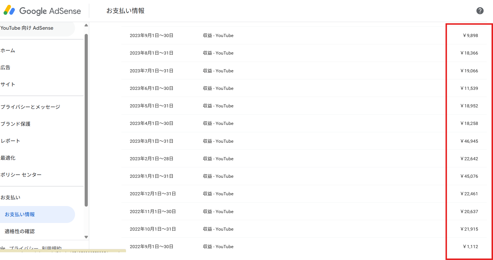This screenshot has width=493, height=260.
Task: Open 適格性の確認 sub-item
Action: pos(20,231)
